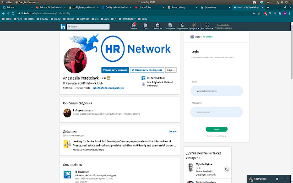
Task: Focus the Password field in Login panel
Action: 217,112
